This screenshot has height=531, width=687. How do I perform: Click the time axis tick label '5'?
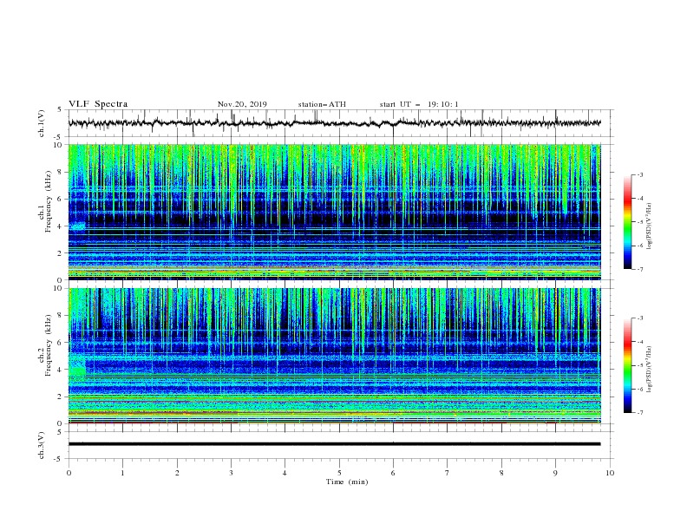pyautogui.click(x=339, y=473)
